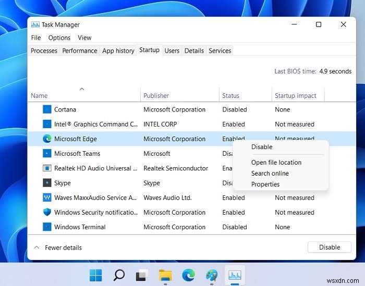Open the Paint app on the taskbar

coord(212,275)
